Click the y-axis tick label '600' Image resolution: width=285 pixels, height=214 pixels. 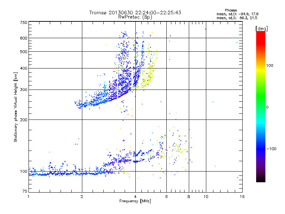(24, 38)
